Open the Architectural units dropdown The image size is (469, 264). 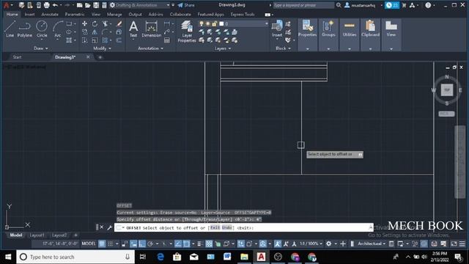click(x=372, y=243)
